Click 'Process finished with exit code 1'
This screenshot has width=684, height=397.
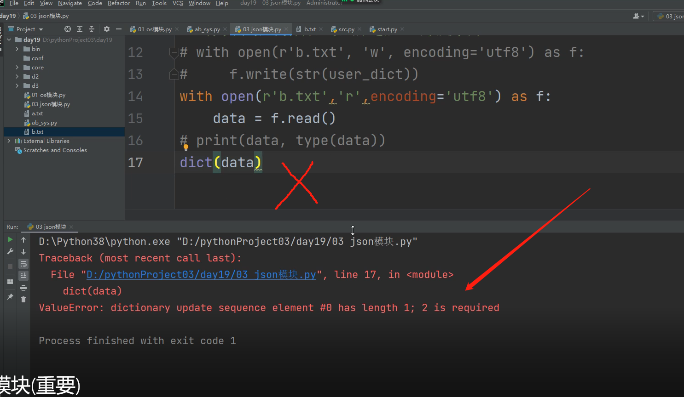coord(137,341)
